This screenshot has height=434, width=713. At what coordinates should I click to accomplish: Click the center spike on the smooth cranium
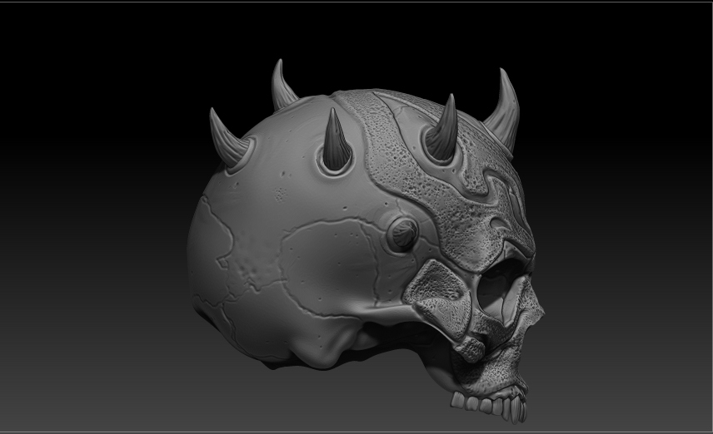pyautogui.click(x=337, y=140)
